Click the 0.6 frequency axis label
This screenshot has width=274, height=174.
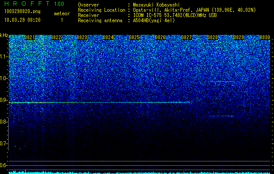[3, 165]
